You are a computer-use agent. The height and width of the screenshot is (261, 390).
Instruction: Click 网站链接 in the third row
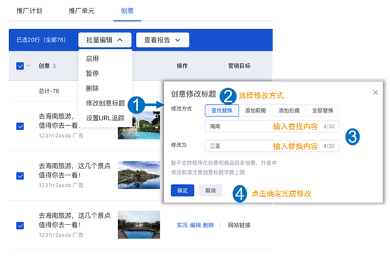239,225
